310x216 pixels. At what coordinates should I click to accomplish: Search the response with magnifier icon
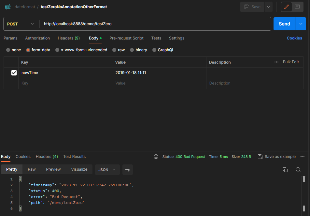pos(298,170)
